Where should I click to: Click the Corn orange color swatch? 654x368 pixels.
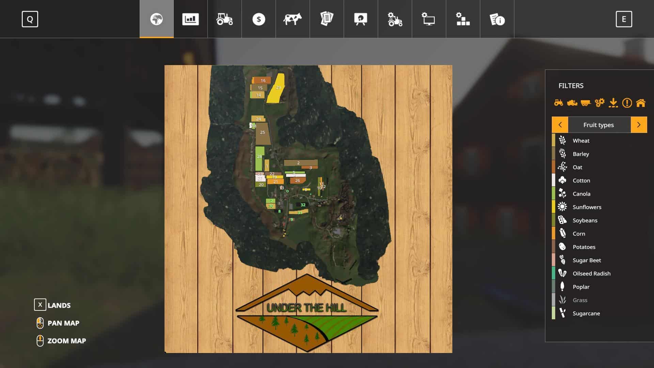(554, 233)
